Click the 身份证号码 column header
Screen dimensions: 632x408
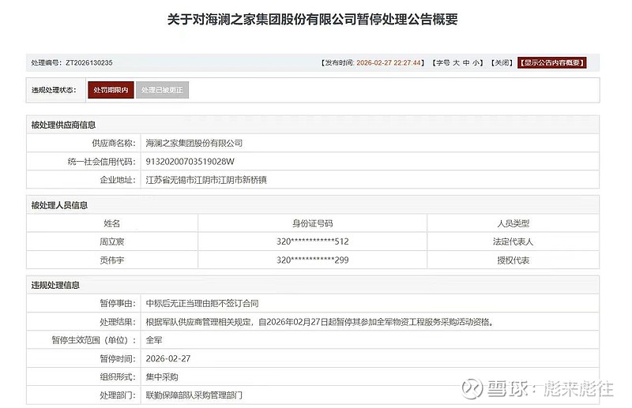coord(312,223)
